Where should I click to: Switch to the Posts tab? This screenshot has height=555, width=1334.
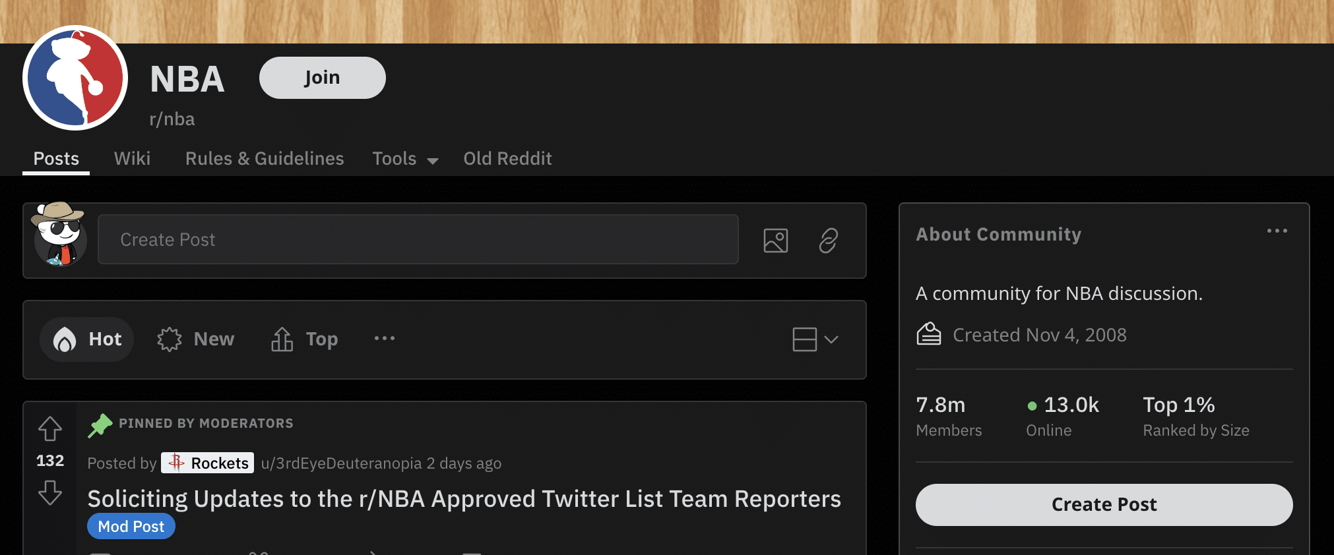pyautogui.click(x=56, y=159)
